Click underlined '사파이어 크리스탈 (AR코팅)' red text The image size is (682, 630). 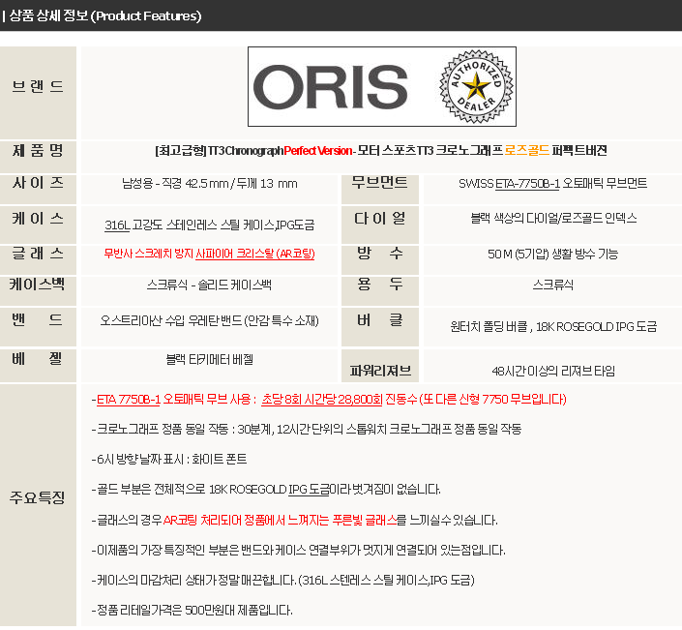(254, 254)
